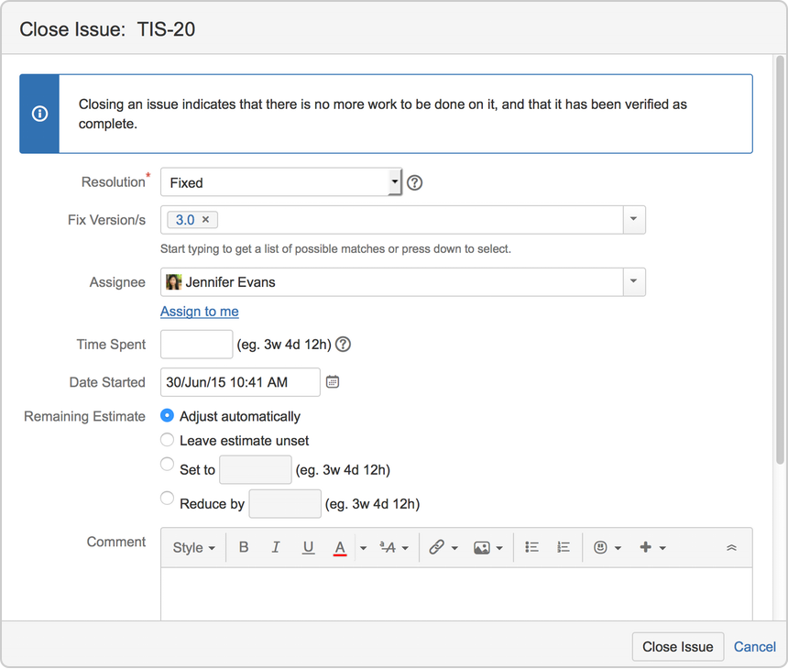Toggle underline formatting in comment editor

tap(308, 547)
